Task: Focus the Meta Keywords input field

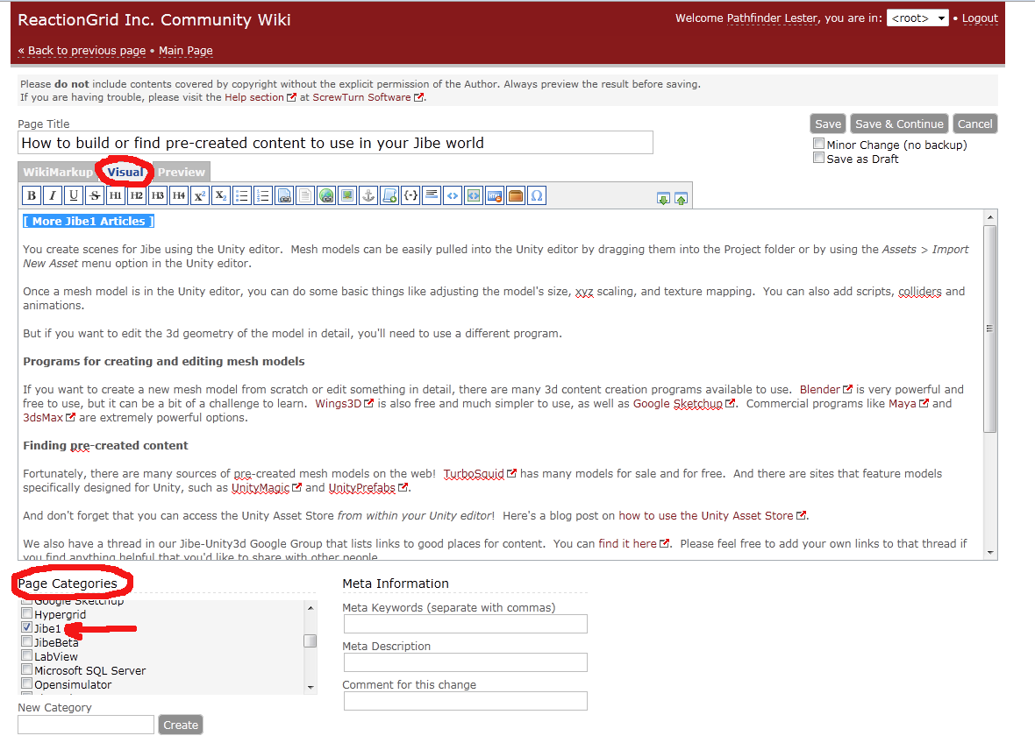Action: point(465,624)
